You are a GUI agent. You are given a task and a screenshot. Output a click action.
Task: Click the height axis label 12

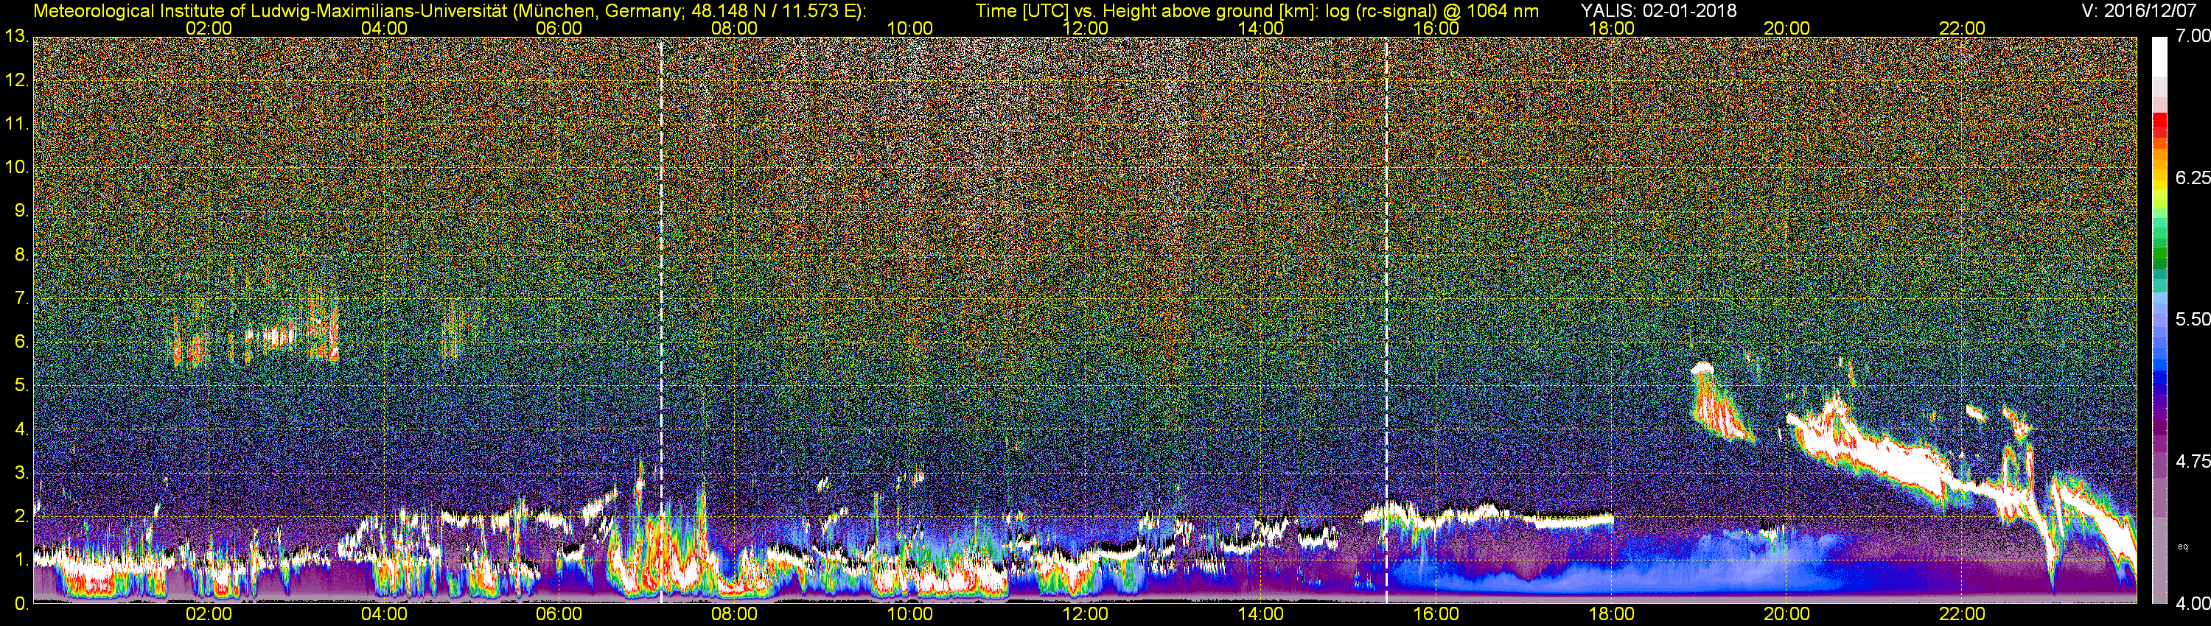tap(16, 80)
